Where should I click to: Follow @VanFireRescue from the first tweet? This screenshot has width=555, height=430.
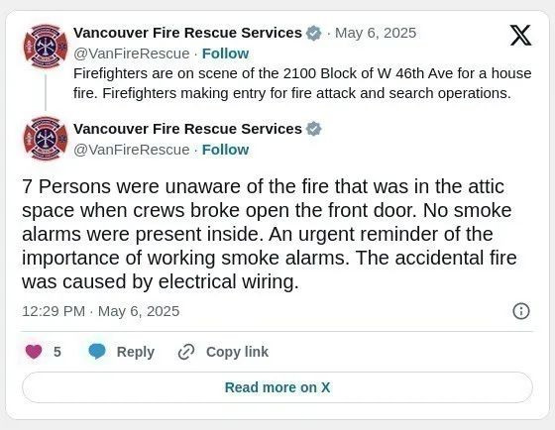click(225, 54)
